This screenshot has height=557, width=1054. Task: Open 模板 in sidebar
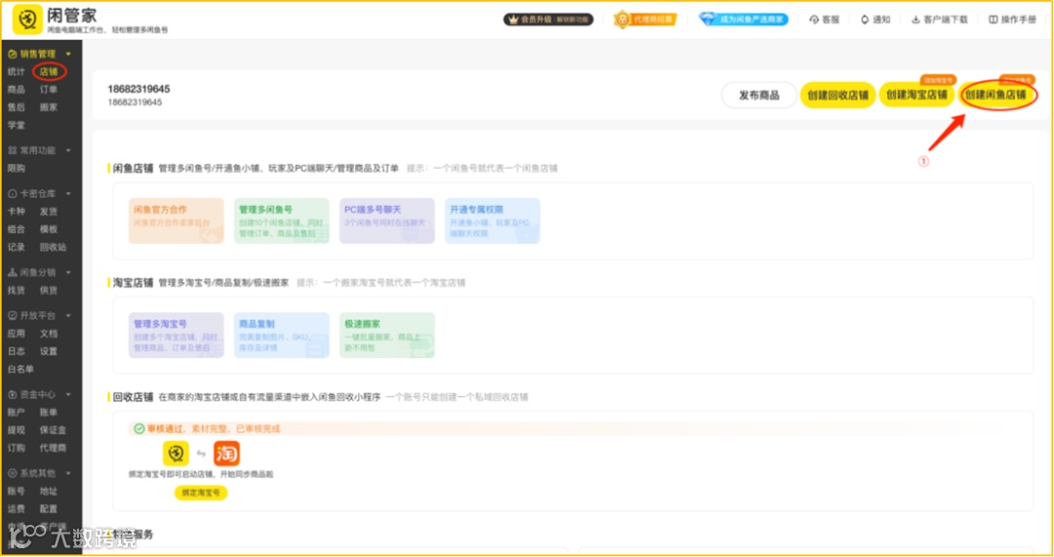49,229
